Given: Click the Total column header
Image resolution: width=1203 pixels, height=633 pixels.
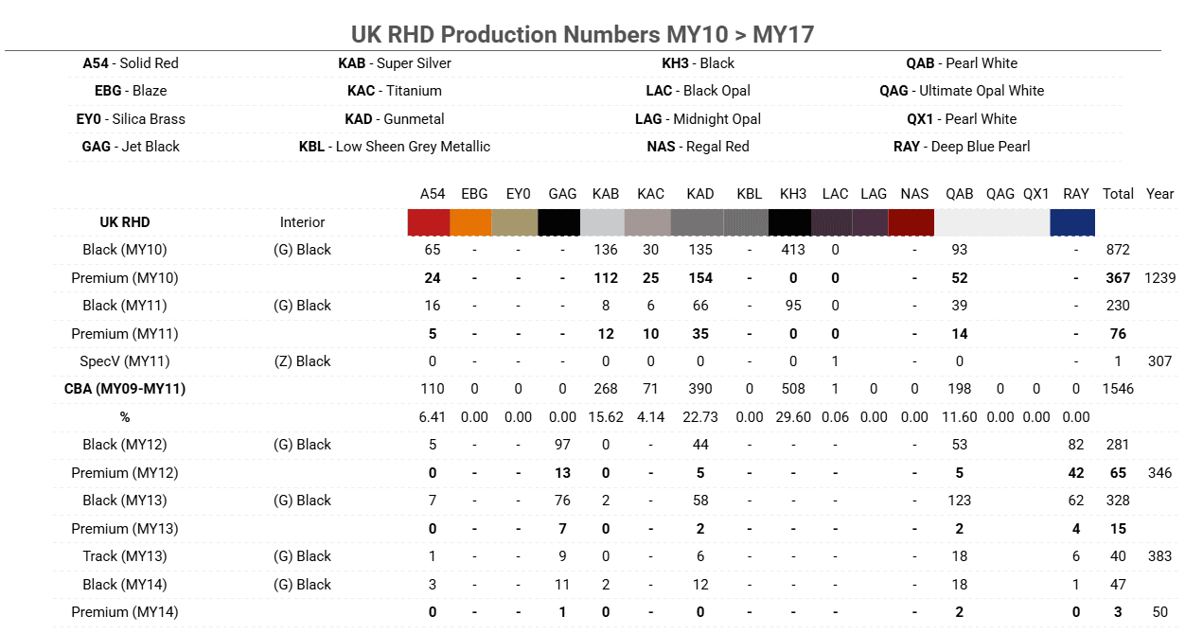Looking at the screenshot, I should (x=1118, y=194).
